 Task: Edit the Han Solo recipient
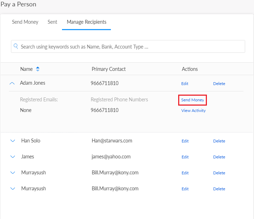[185, 141]
